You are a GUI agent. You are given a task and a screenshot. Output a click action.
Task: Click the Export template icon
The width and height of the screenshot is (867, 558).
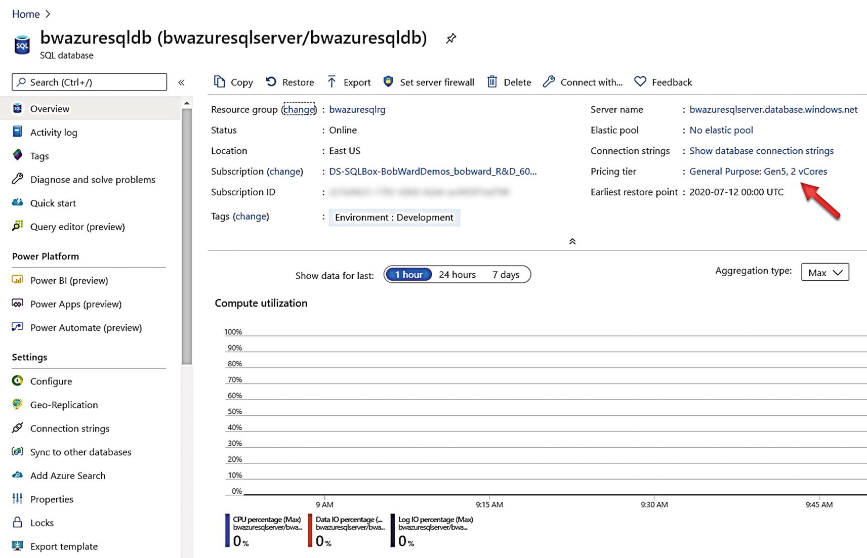[18, 546]
